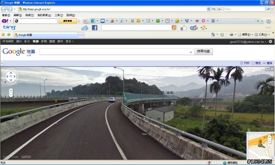Image resolution: width=275 pixels, height=165 pixels.
Task: Click the Add to Favorites star-plus icon
Action: click(9, 34)
